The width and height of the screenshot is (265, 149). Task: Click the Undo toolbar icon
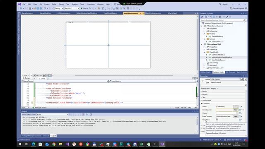coord(45,8)
